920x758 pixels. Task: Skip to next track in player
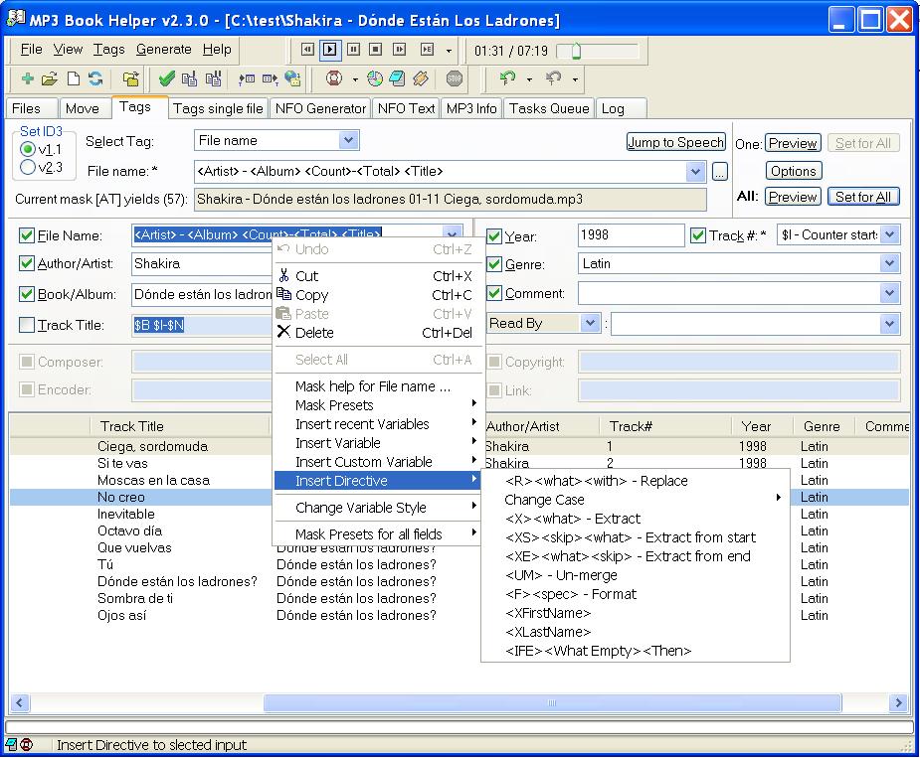(399, 50)
